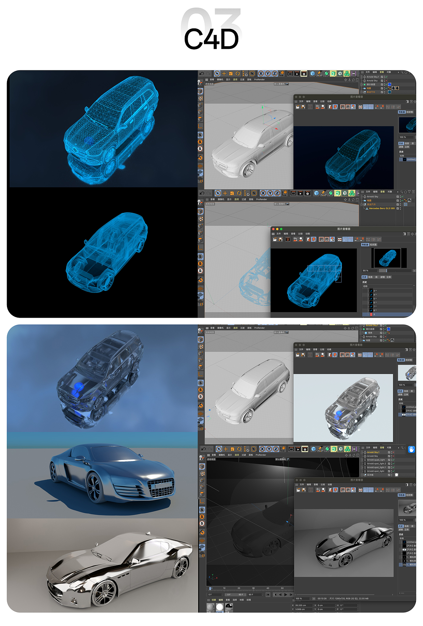Image resolution: width=423 pixels, height=626 pixels.
Task: Click X position field showing 26.335 cm
Action: [303, 606]
